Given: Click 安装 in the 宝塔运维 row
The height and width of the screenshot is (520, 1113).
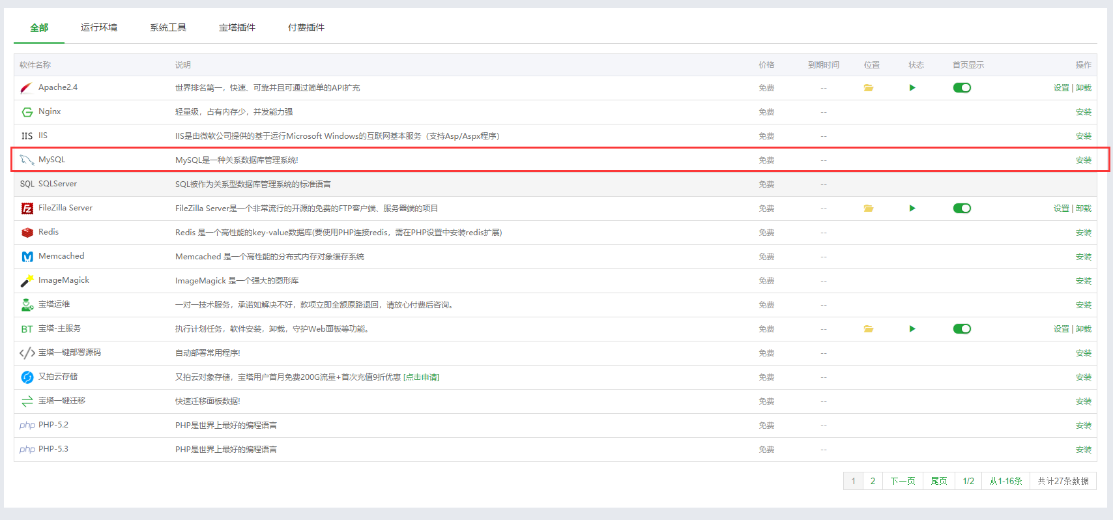Looking at the screenshot, I should click(1084, 305).
